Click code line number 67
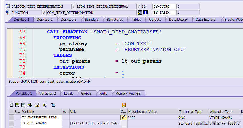 [x=22, y=32]
